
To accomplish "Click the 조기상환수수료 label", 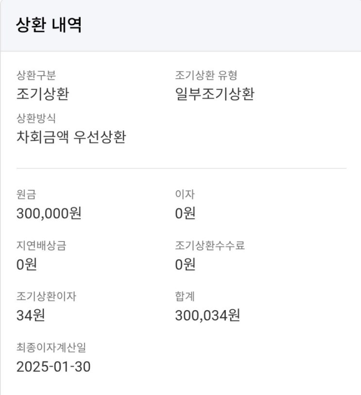I will click(210, 246).
